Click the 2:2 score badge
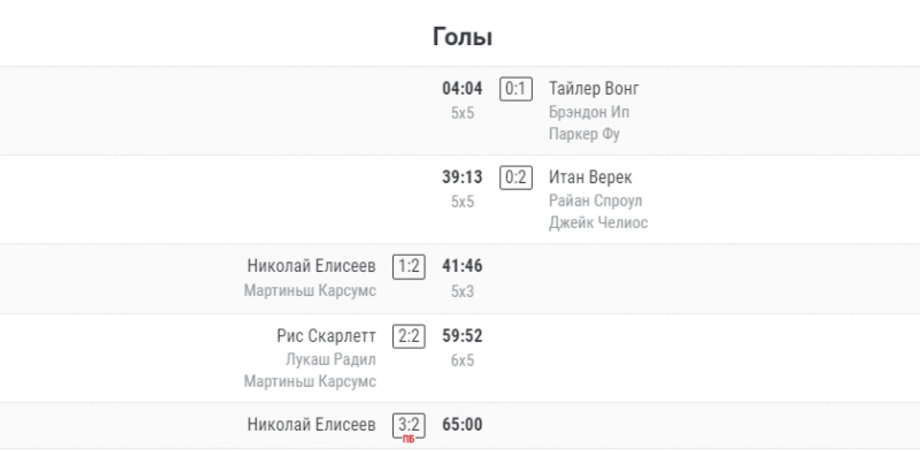Image resolution: width=920 pixels, height=452 pixels. (x=409, y=336)
